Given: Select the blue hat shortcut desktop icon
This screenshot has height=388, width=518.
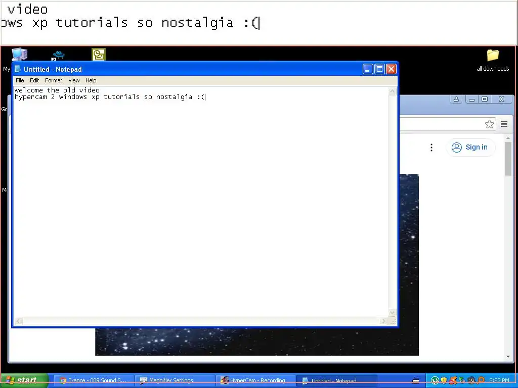Looking at the screenshot, I should click(59, 55).
